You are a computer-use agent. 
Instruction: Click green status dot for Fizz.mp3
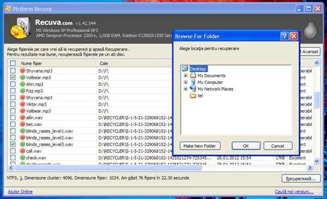tap(22, 91)
